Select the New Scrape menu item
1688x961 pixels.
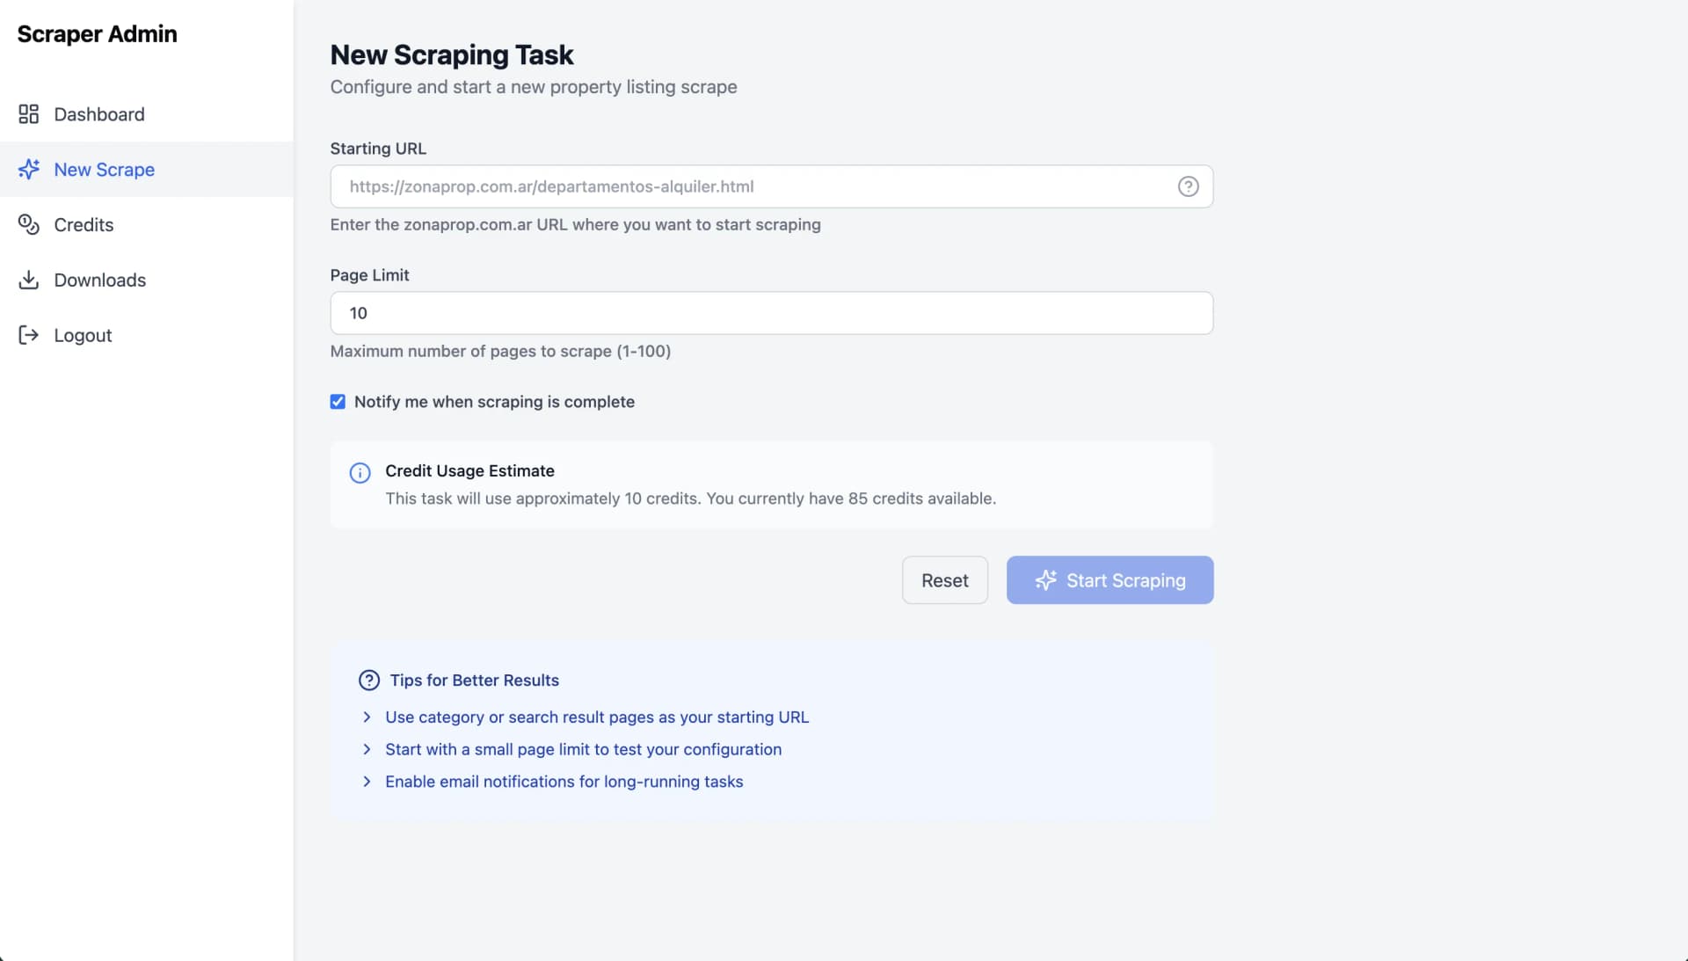pos(105,169)
